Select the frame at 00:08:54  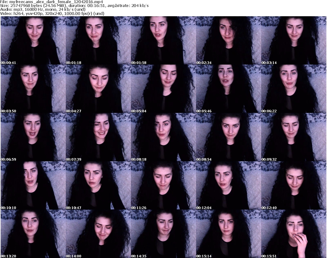228,137
